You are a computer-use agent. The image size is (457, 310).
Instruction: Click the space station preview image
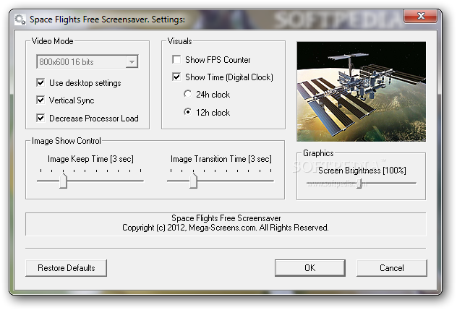pos(361,92)
